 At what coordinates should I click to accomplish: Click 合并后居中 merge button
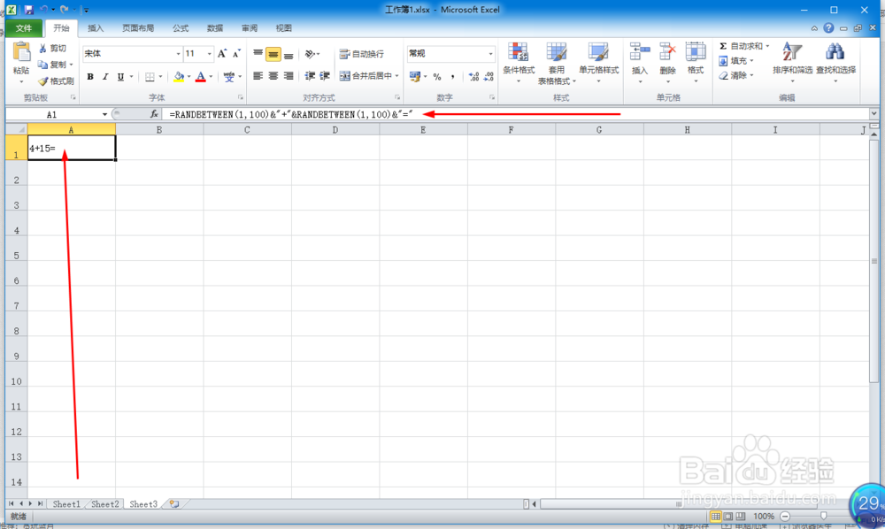(x=366, y=76)
